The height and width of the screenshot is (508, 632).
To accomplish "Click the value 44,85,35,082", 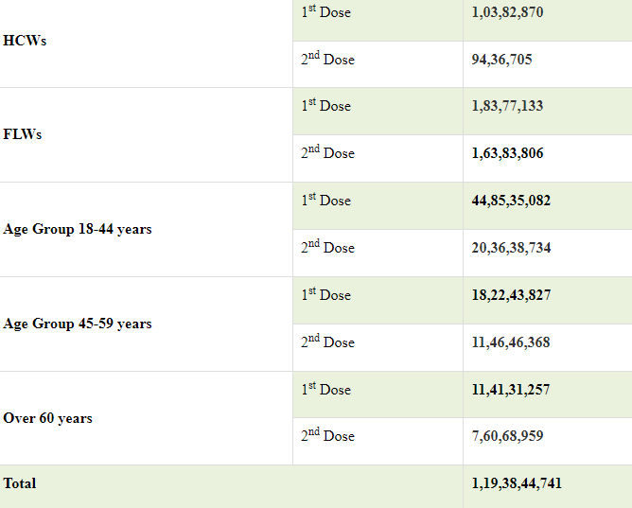I will pos(511,201).
